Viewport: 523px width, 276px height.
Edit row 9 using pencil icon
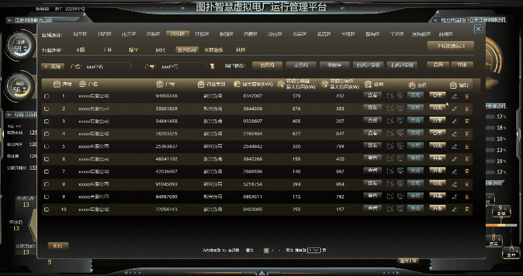click(x=454, y=197)
